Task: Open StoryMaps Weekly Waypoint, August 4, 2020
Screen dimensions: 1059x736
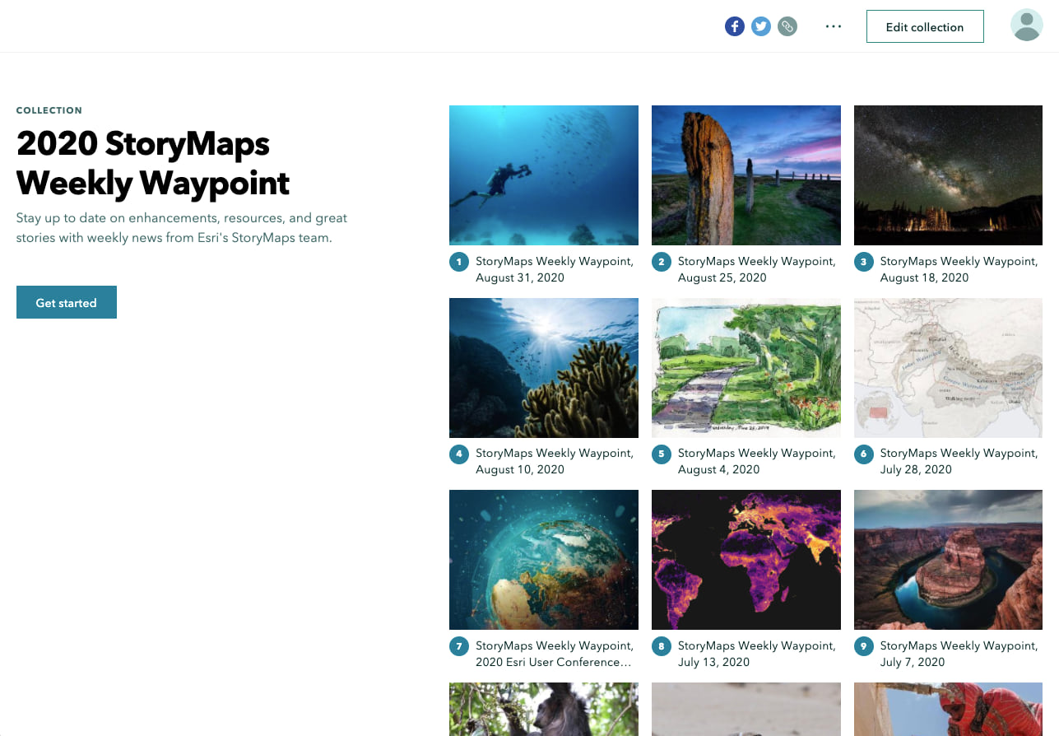Action: (757, 461)
